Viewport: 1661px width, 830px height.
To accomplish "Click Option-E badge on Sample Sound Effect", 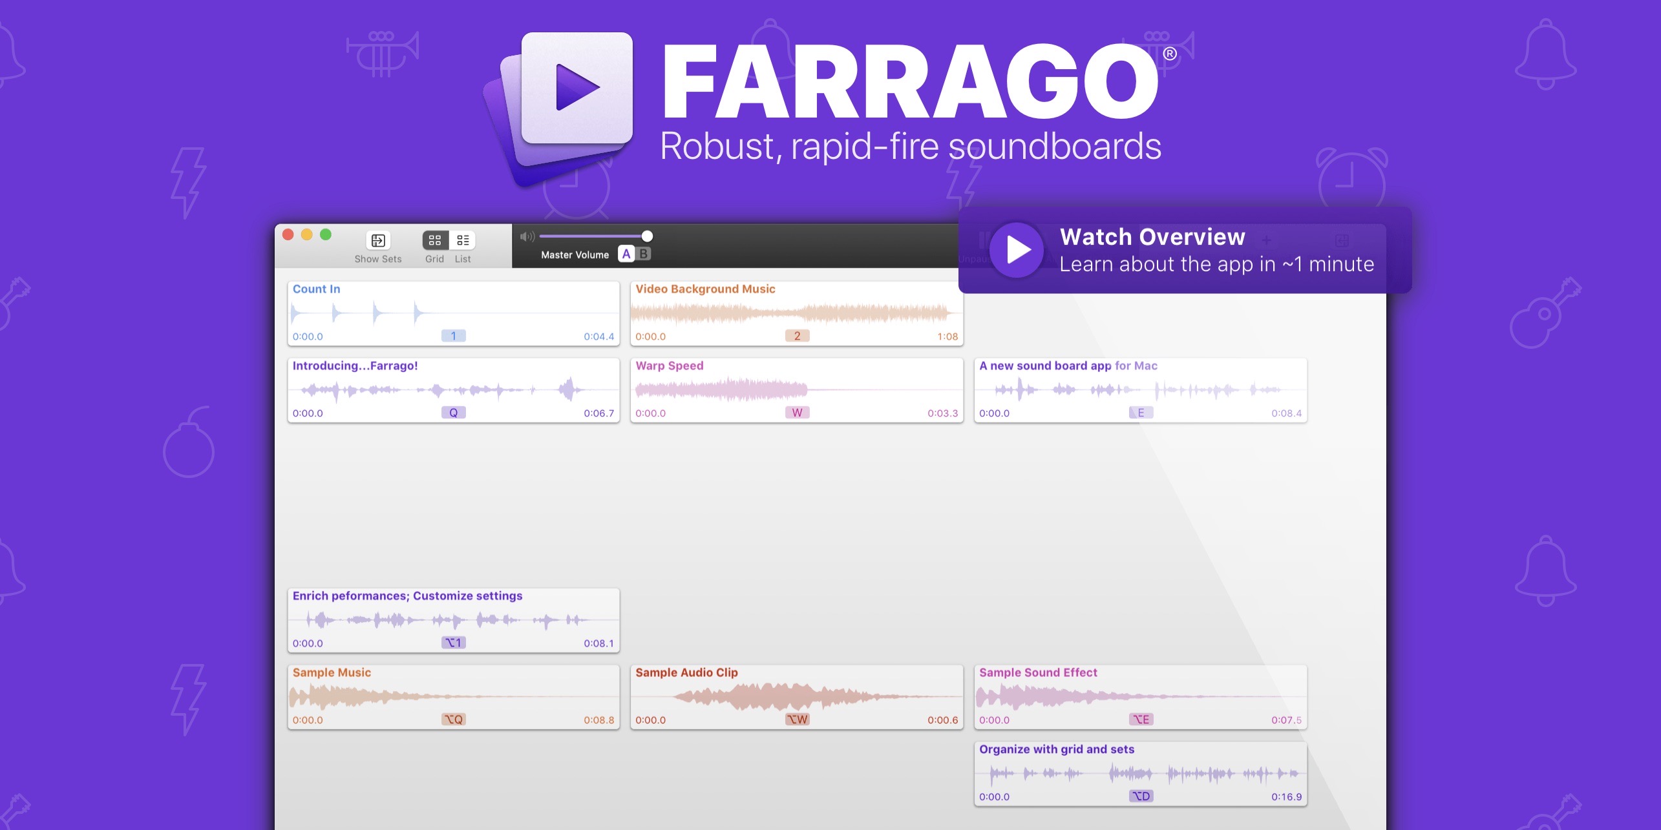I will pos(1141,720).
